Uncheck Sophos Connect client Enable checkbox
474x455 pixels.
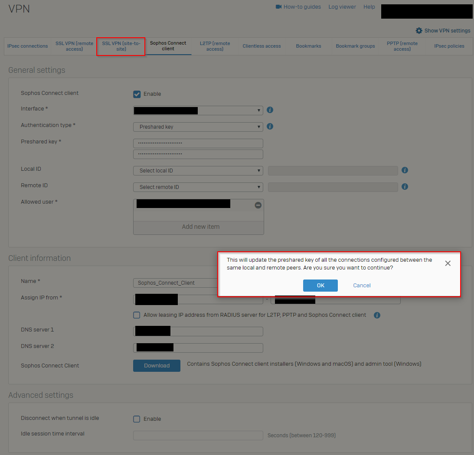(x=137, y=94)
